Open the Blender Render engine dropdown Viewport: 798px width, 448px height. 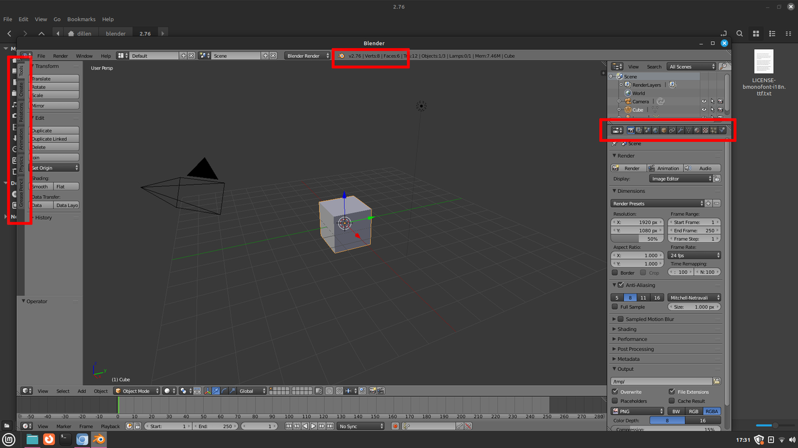click(x=308, y=56)
